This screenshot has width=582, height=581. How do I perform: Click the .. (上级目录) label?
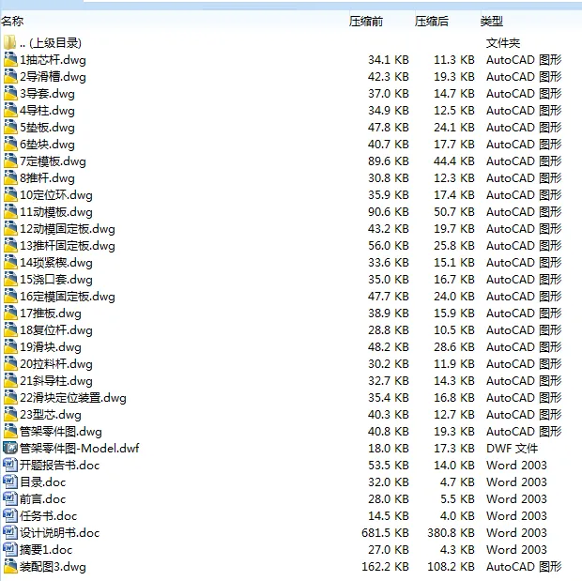(x=51, y=43)
